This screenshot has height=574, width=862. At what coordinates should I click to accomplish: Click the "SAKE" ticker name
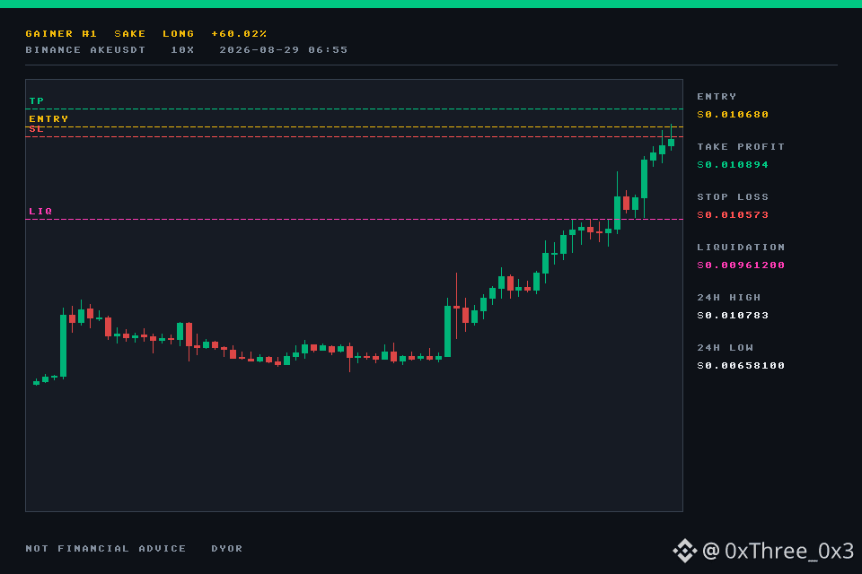coord(129,33)
